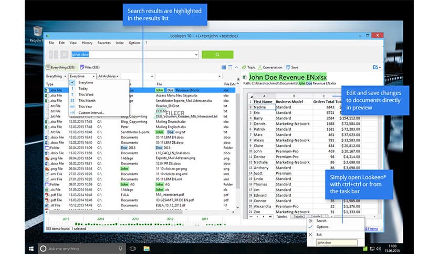Clear the search with the X button

point(65,55)
